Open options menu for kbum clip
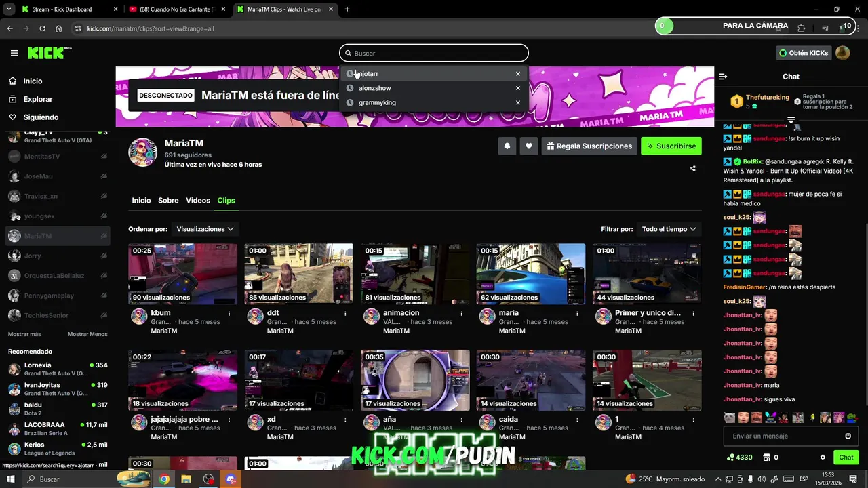 pyautogui.click(x=229, y=313)
